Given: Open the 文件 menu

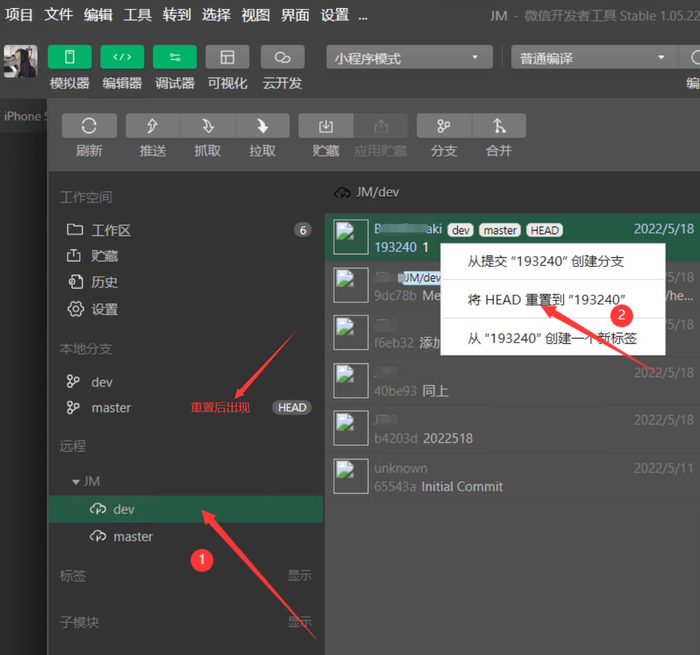Looking at the screenshot, I should click(59, 15).
